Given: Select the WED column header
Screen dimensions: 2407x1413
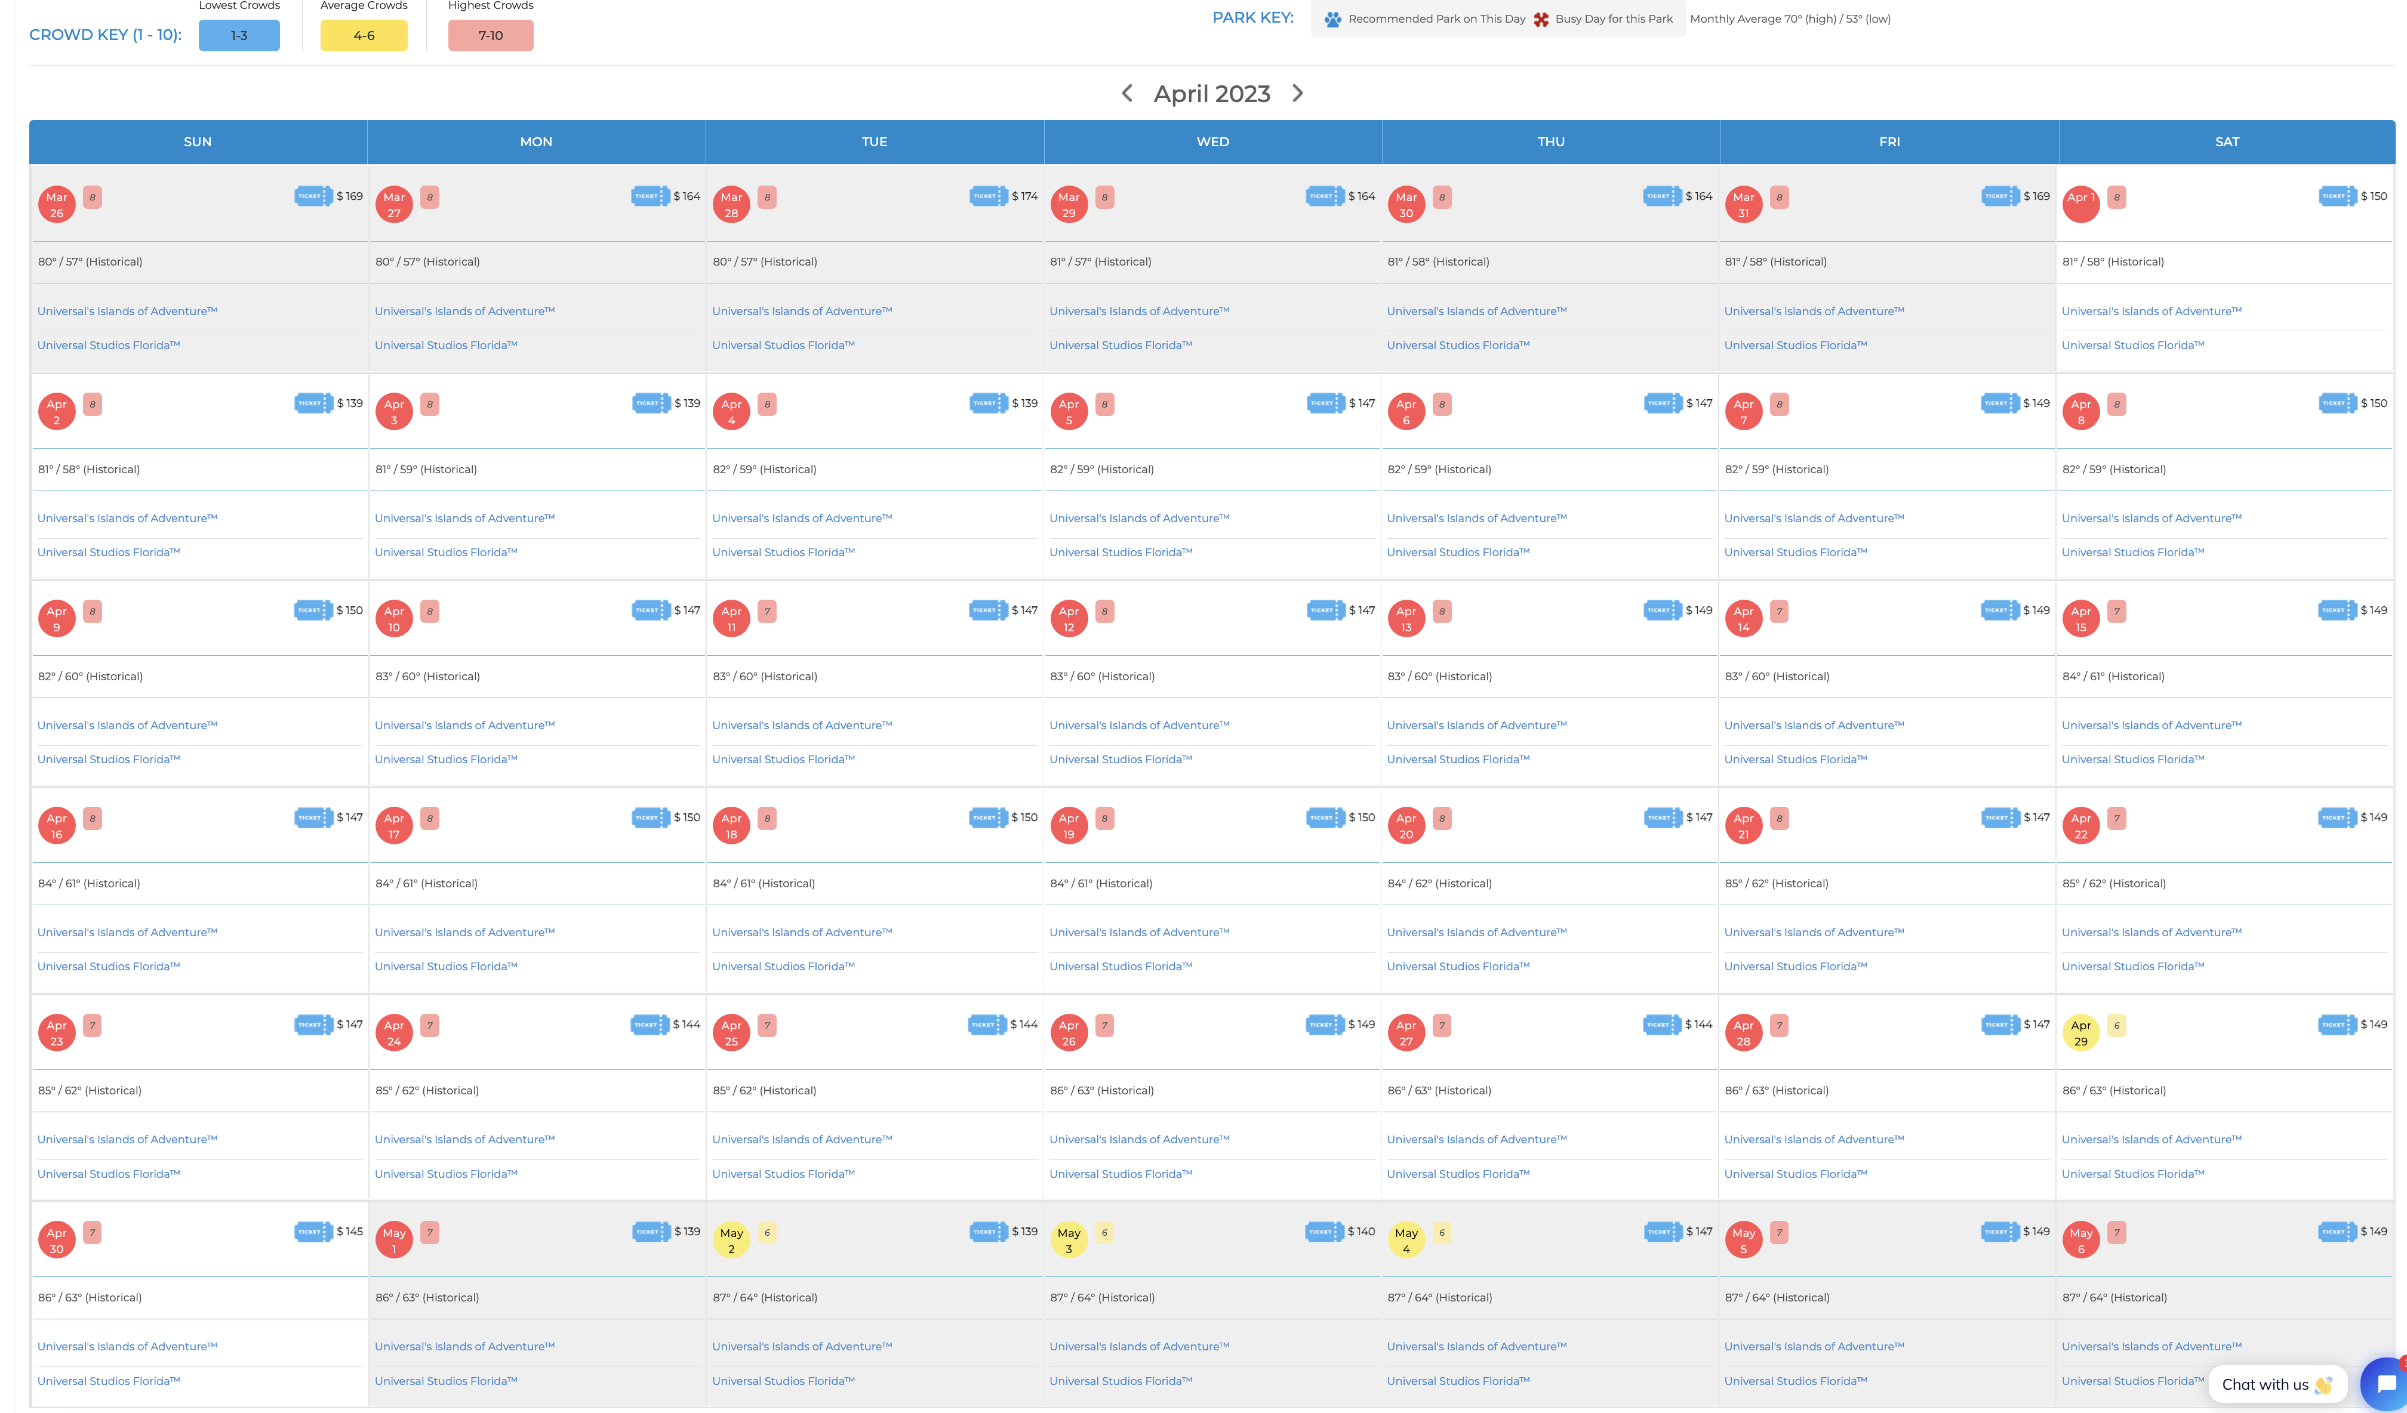Looking at the screenshot, I should tap(1213, 142).
